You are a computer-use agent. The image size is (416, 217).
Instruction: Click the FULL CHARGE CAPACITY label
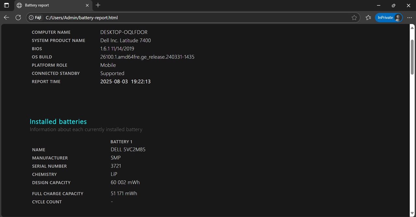pyautogui.click(x=58, y=194)
